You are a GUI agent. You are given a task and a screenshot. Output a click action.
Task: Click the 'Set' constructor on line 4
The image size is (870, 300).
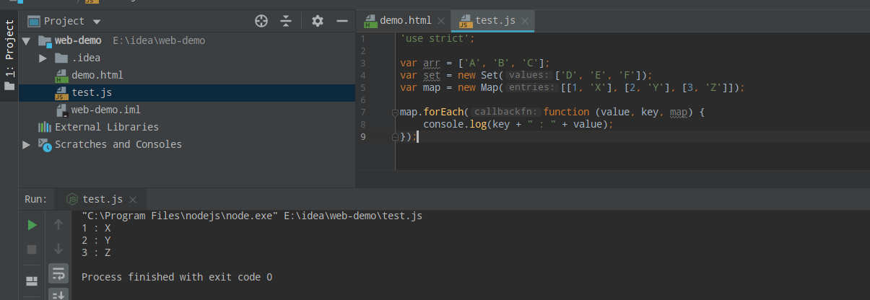pos(490,75)
